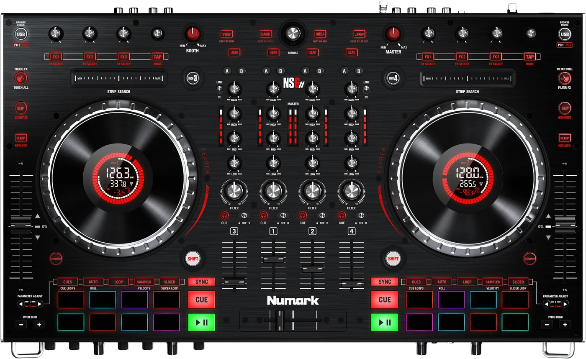Click LOAD button below VIEW
Screen dimensions: 586x359
pyautogui.click(x=234, y=53)
